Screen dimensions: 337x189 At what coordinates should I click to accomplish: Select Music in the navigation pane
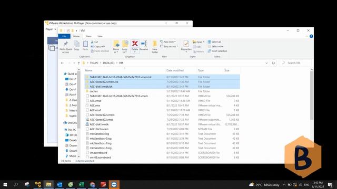71,156
